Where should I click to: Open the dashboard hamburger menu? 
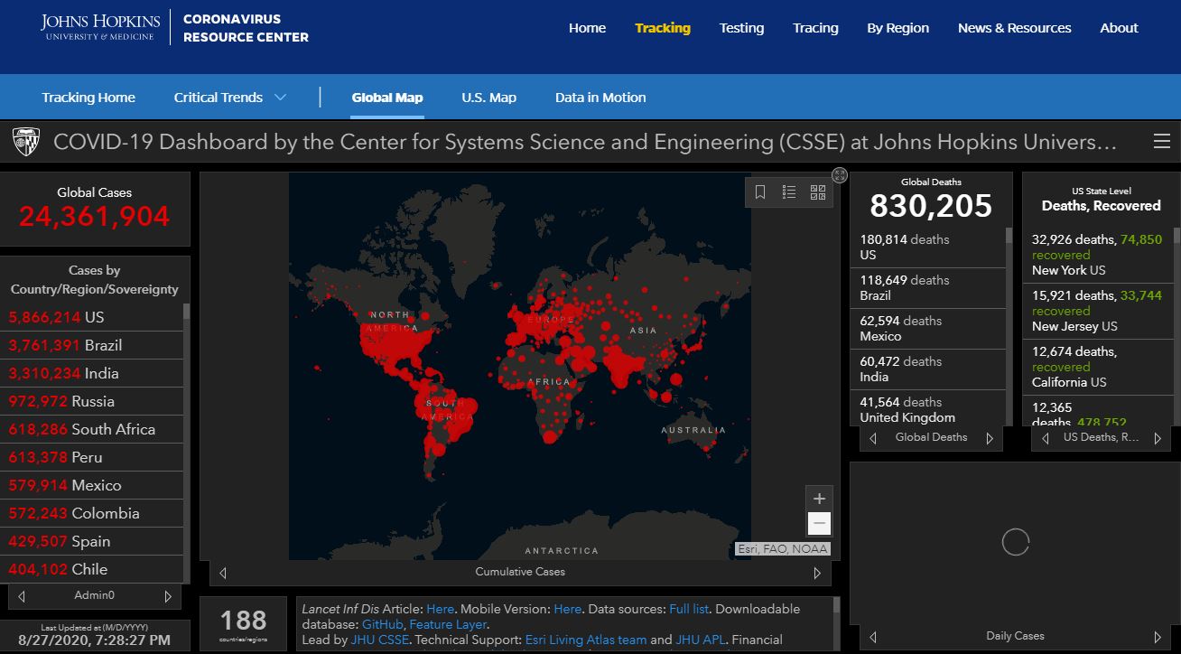(x=1161, y=142)
